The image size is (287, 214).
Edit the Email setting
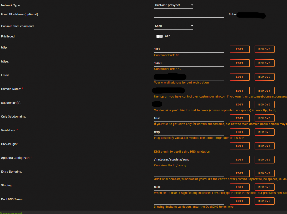(240, 77)
